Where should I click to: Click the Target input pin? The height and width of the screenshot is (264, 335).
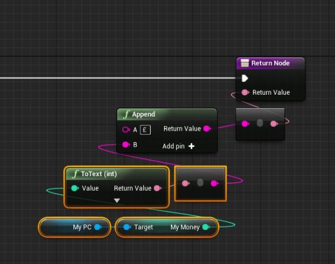[127, 227]
